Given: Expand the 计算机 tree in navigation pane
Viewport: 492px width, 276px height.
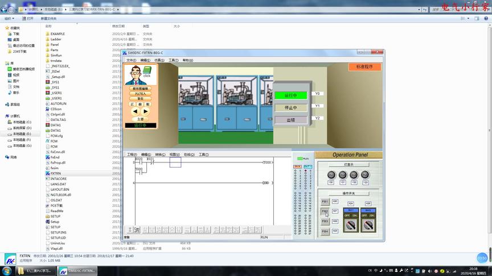Looking at the screenshot, I should (15, 116).
